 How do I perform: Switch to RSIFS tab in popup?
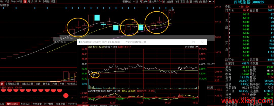(x=103, y=105)
